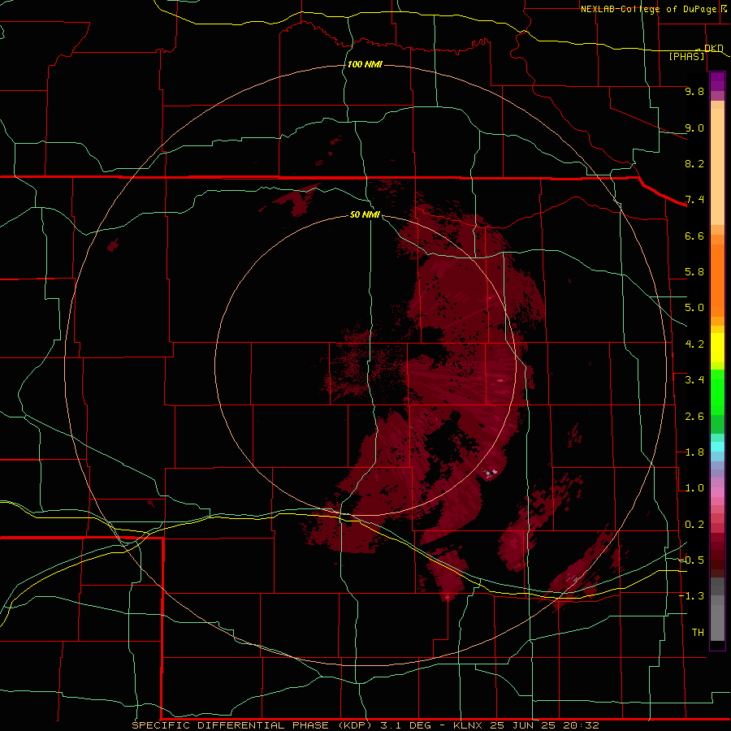This screenshot has width=731, height=731.
Task: Click the TH threshold label on the scale
Action: (698, 632)
